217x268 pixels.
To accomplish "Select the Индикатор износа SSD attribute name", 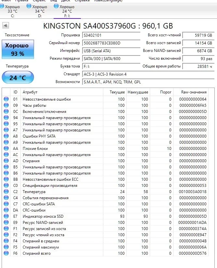I will [x=43, y=216].
